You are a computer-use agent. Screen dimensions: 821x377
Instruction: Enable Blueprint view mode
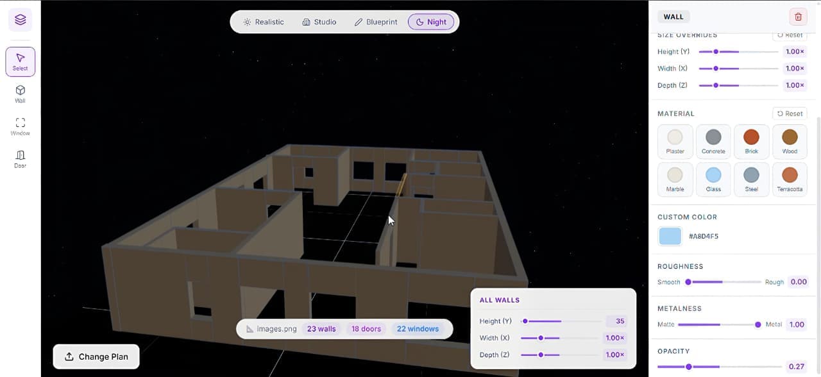click(x=376, y=22)
